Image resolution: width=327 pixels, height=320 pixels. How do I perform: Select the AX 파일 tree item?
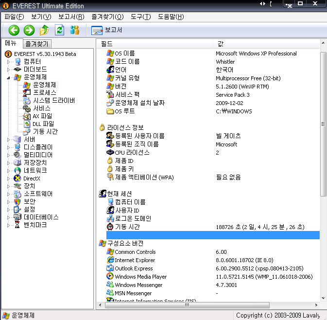(x=42, y=116)
